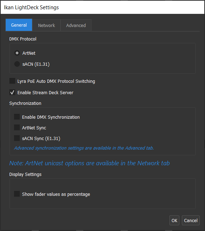
Task: Click the Advanced synchronization settings note
Action: [84, 148]
